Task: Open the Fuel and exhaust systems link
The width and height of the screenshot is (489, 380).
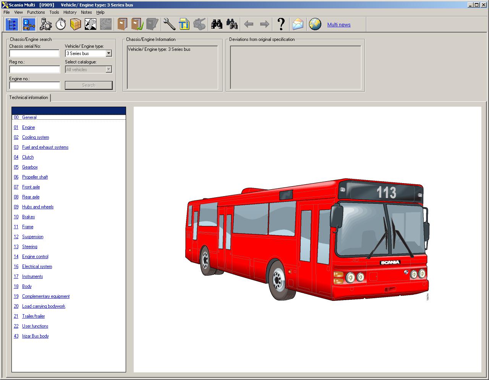Action: point(45,147)
